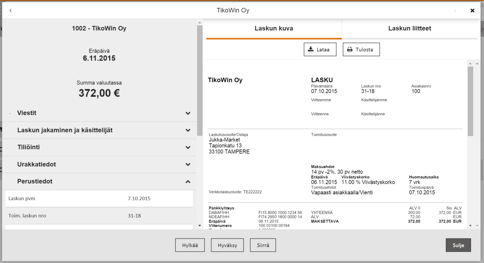The height and width of the screenshot is (263, 484).
Task: Click IBAN FI74 2950 1800 0000 14
Action: coord(280,217)
